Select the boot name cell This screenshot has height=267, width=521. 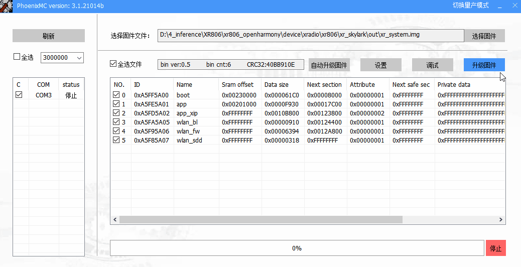click(196, 95)
